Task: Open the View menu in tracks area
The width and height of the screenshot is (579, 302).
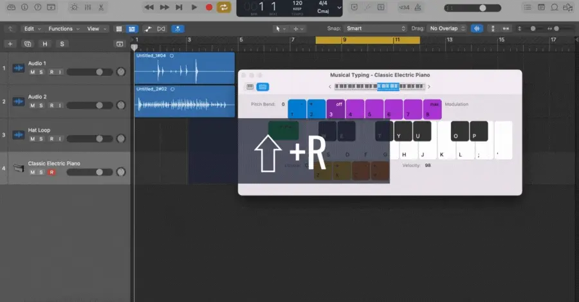Action: coord(96,29)
